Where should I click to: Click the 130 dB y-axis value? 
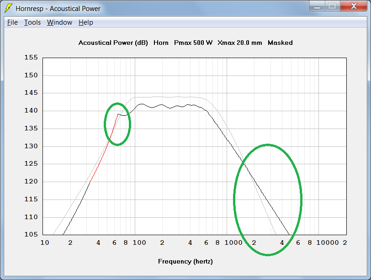point(31,146)
